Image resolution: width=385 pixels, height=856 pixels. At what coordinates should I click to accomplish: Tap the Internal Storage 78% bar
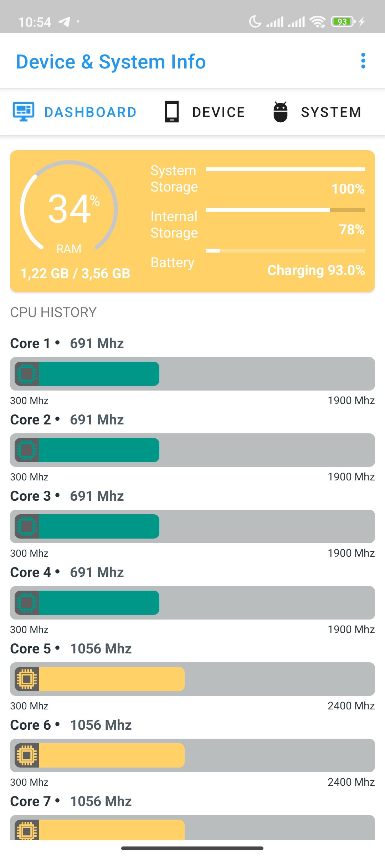[285, 210]
